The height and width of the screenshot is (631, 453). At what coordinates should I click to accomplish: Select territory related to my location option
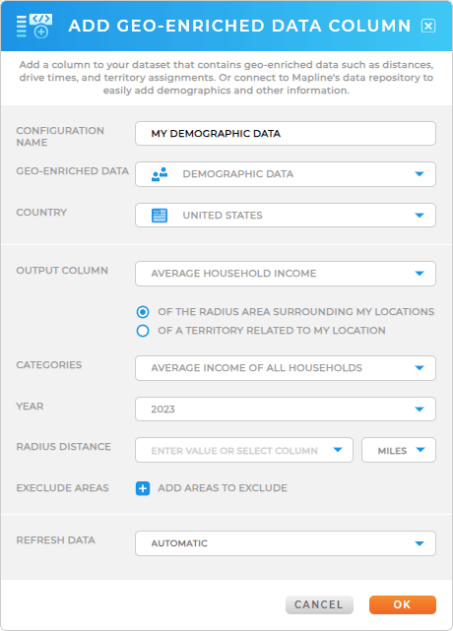(x=143, y=331)
